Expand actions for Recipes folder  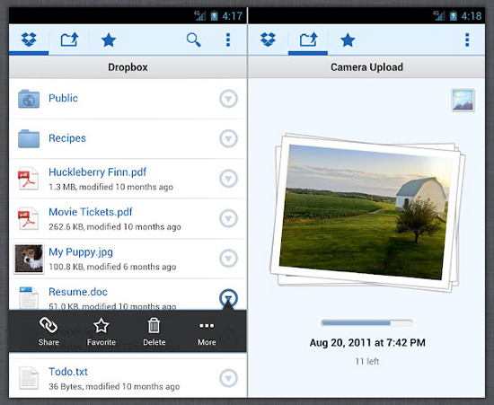pos(228,138)
